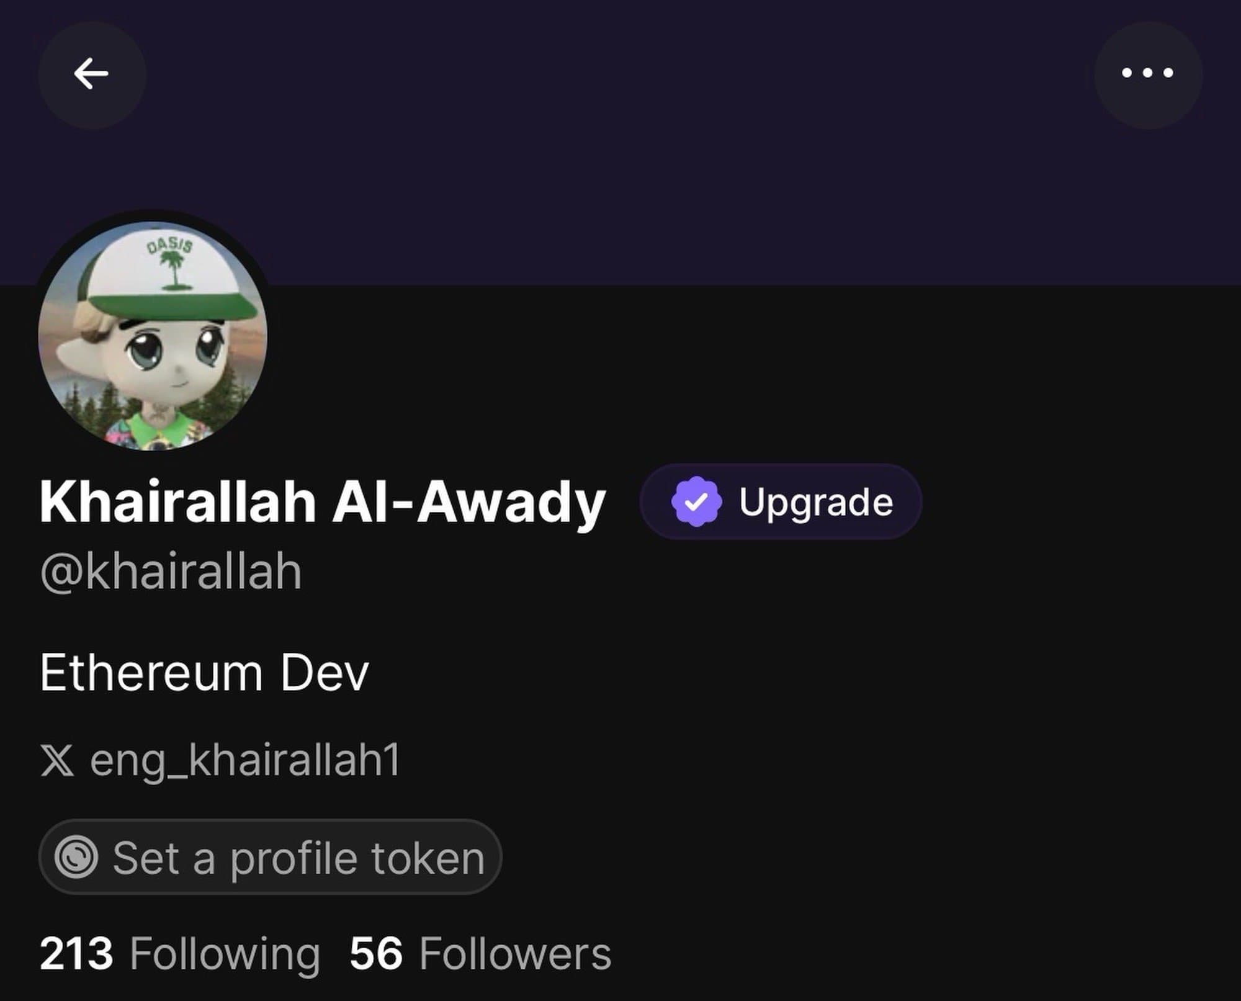Screen dimensions: 1241x1001
Task: Click the 213 following count number
Action: [x=76, y=954]
